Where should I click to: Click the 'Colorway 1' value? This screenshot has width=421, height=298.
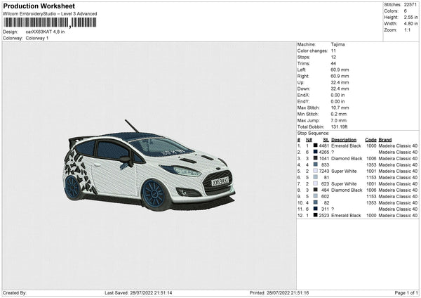(x=37, y=38)
